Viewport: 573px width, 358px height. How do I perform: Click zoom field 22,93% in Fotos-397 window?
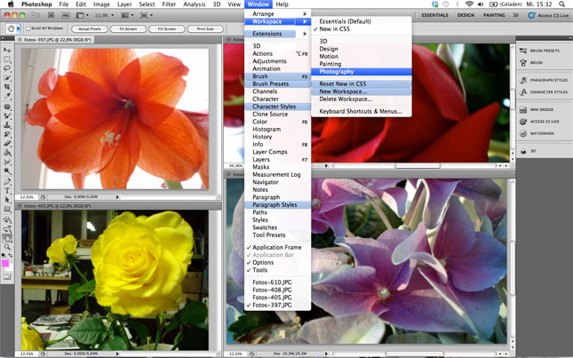coord(27,197)
